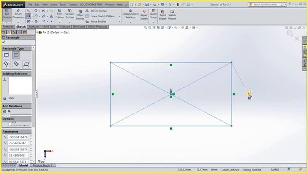Click Linear Sketch Pattern

point(100,16)
